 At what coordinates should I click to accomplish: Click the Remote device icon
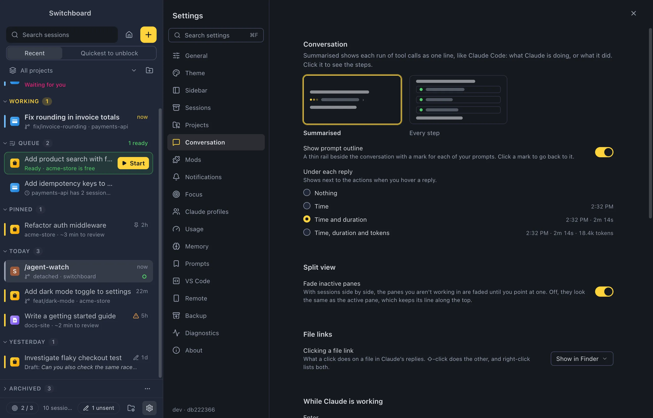[x=176, y=298]
